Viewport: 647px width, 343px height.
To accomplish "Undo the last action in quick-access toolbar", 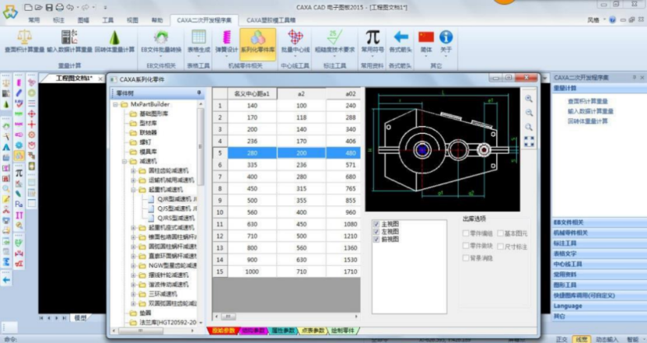I will [x=70, y=7].
